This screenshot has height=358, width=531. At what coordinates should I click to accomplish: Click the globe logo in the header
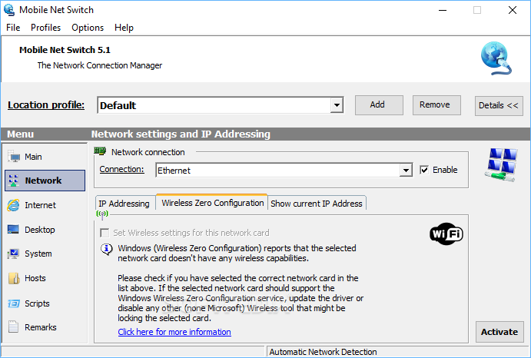pyautogui.click(x=496, y=58)
